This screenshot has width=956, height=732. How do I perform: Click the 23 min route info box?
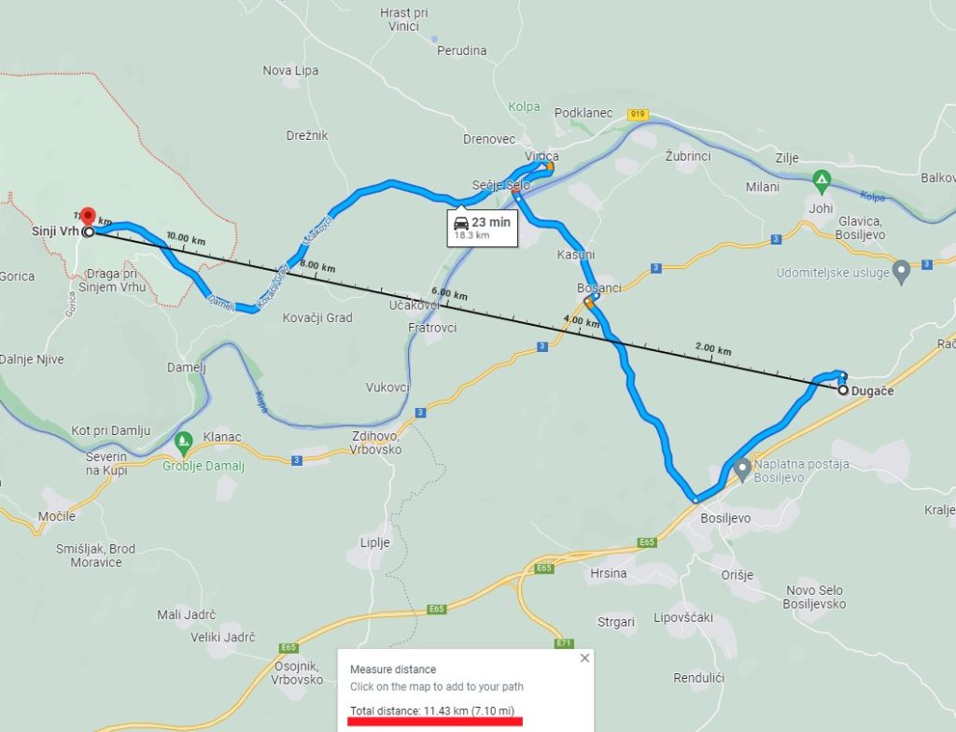click(483, 228)
